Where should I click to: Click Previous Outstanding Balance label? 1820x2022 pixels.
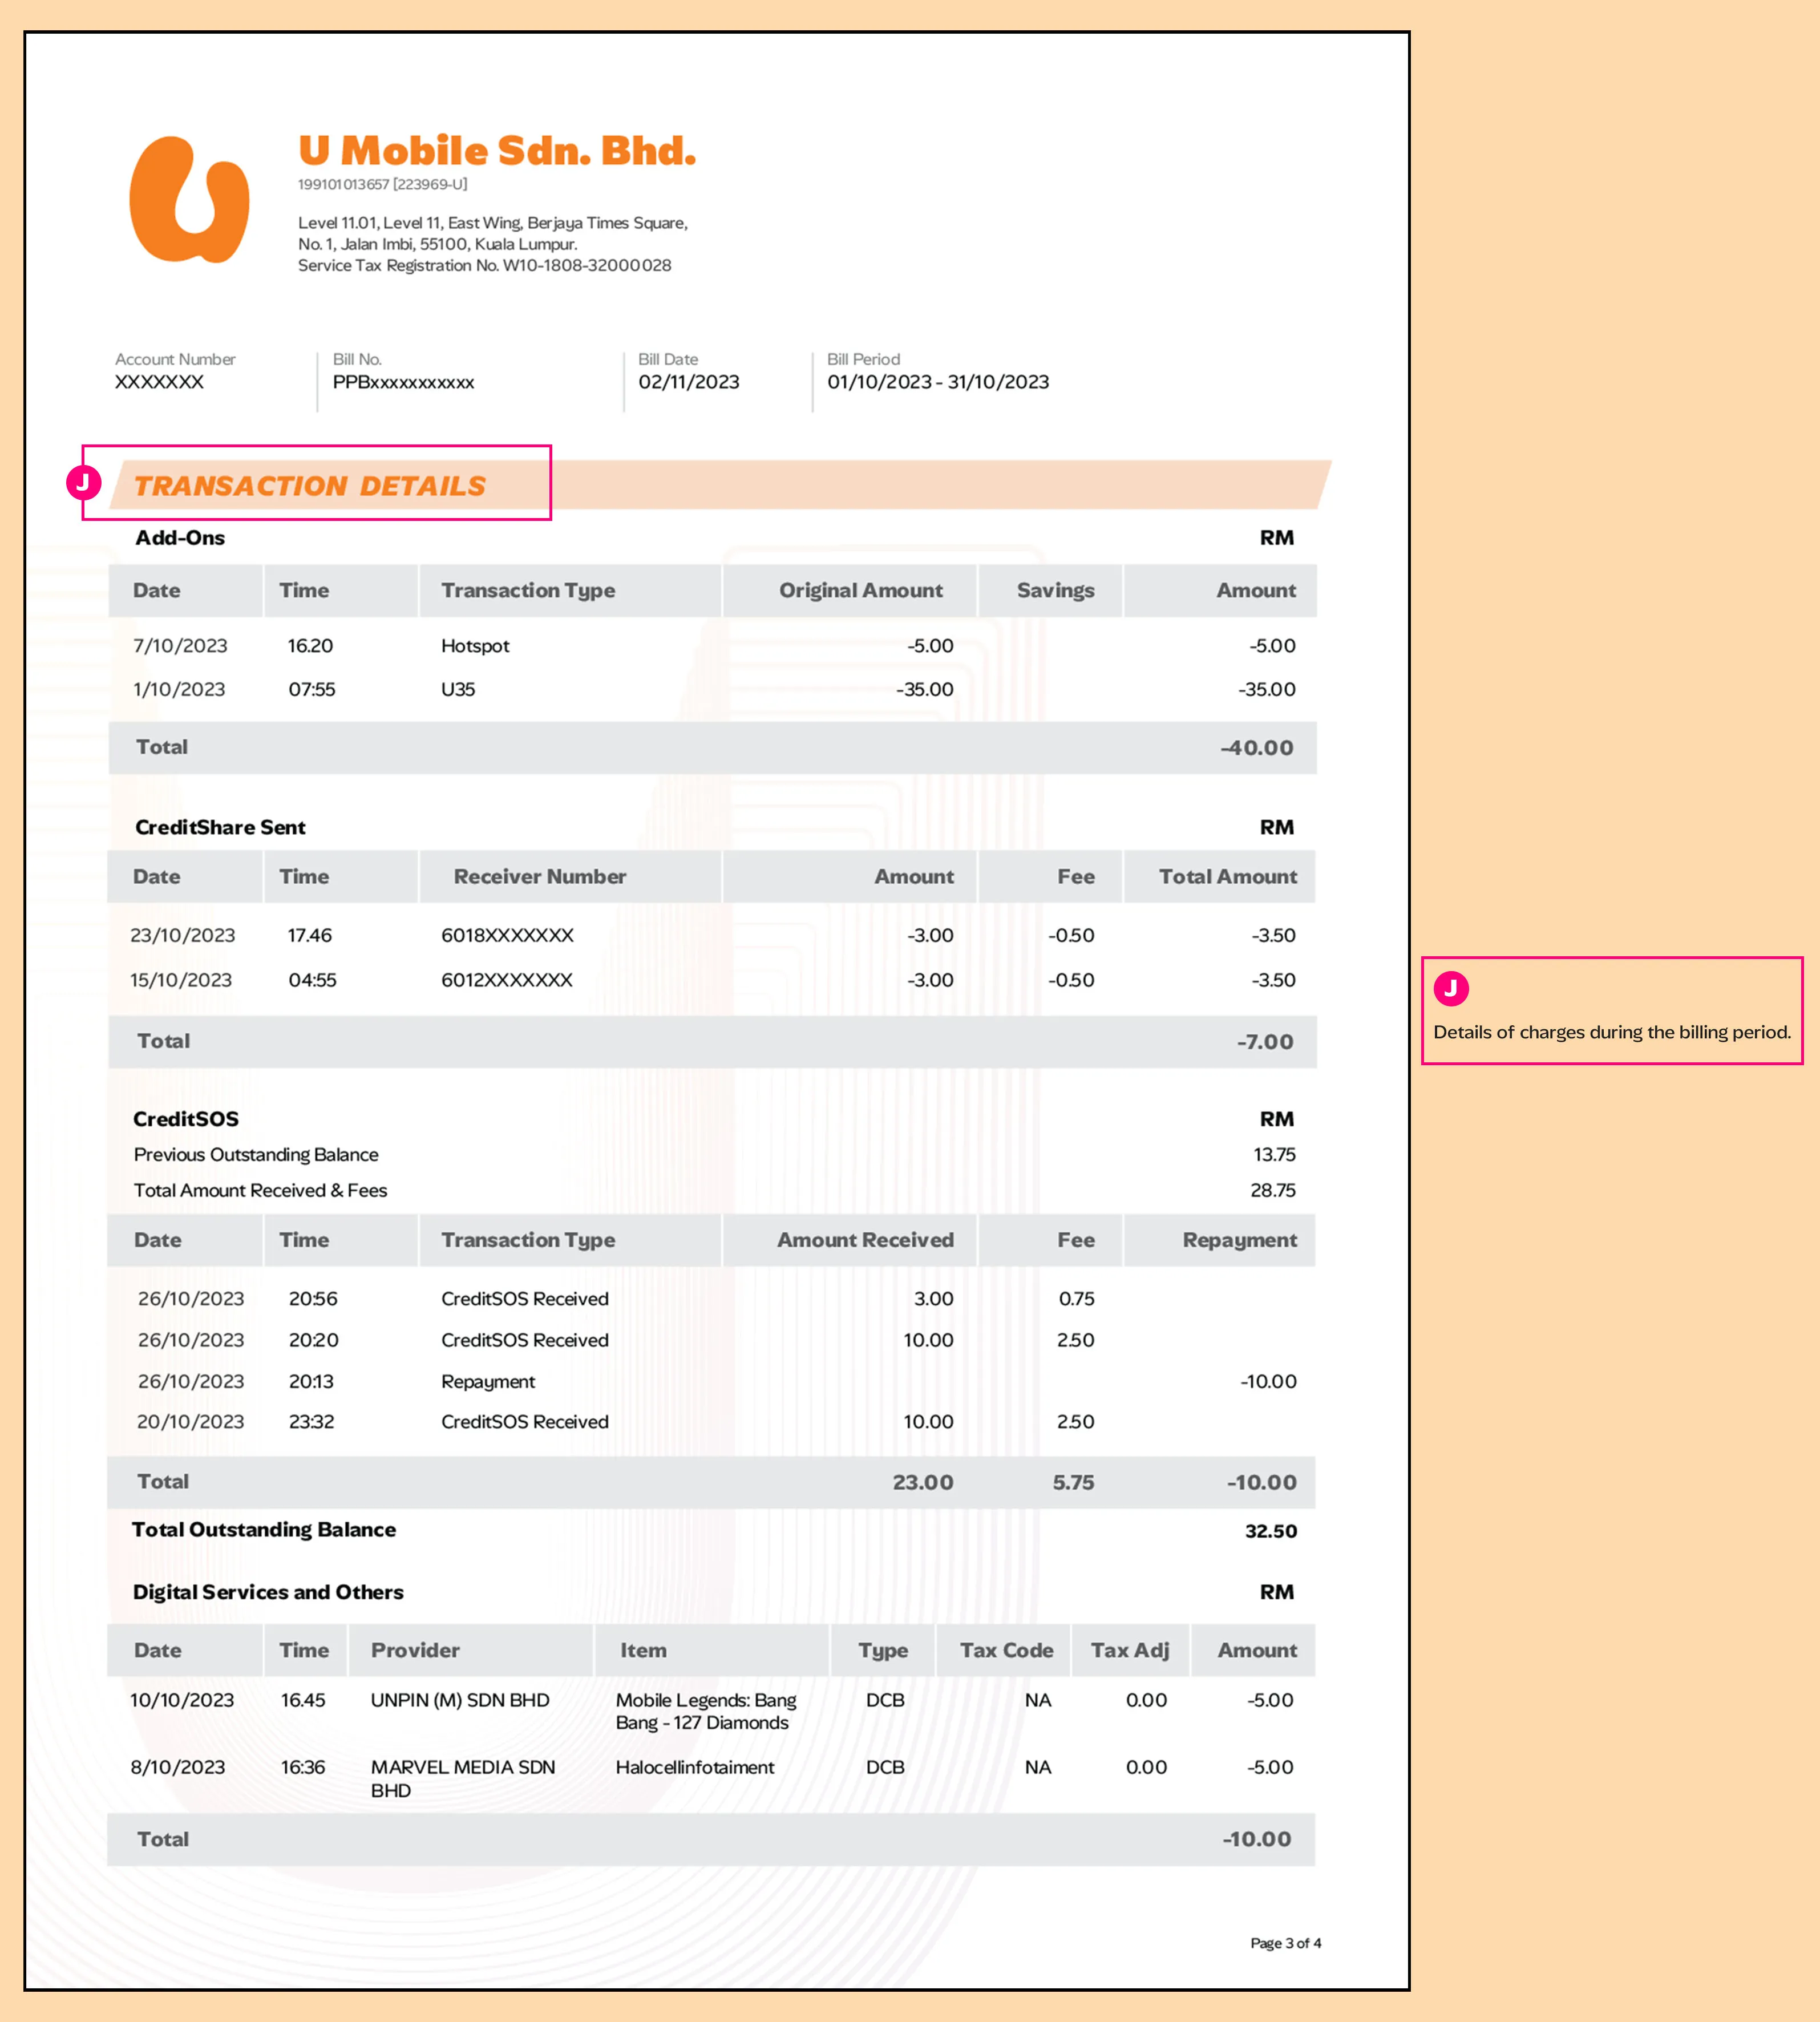[x=256, y=1155]
